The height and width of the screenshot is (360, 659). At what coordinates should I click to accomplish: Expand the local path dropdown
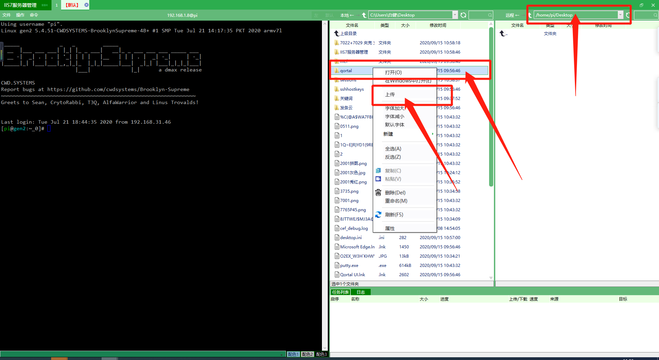tap(455, 15)
